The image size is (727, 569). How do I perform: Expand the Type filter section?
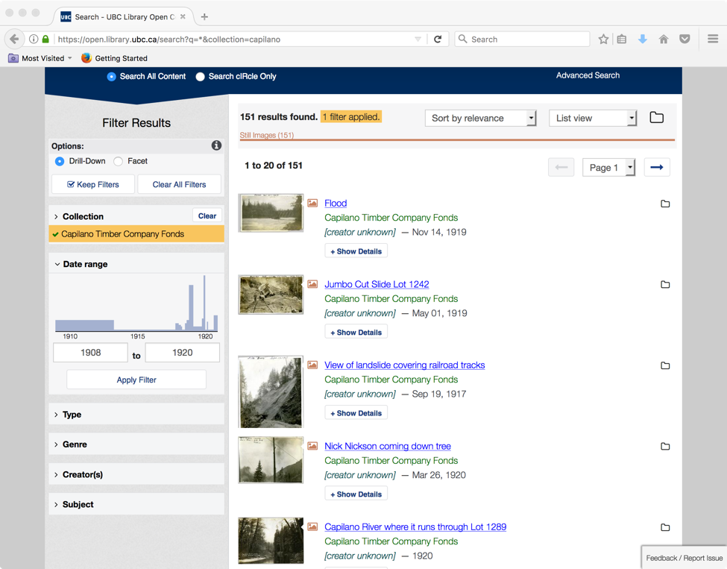click(x=136, y=414)
